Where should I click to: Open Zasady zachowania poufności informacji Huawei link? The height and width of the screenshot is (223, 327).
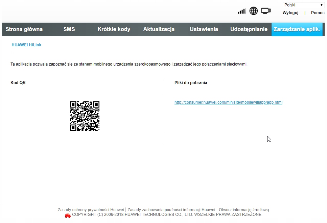click(x=171, y=210)
